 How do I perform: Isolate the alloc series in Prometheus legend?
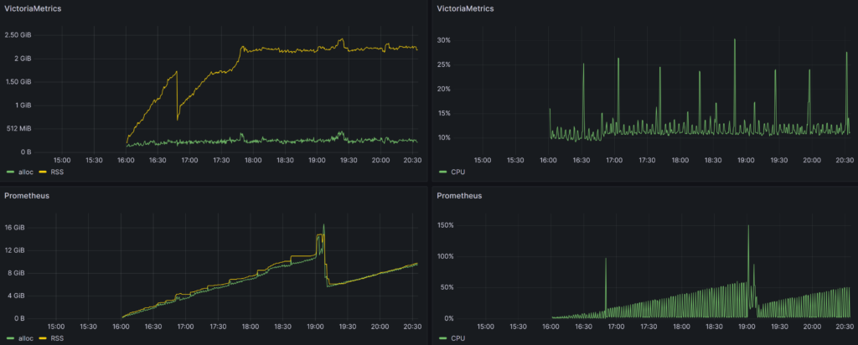pyautogui.click(x=24, y=339)
